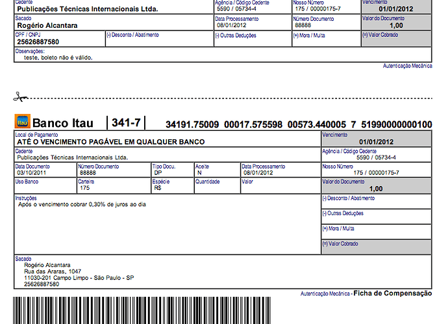
Task: Select "Após o vencimento cobrar 0,30% de juros ao dia"
Action: [82, 205]
